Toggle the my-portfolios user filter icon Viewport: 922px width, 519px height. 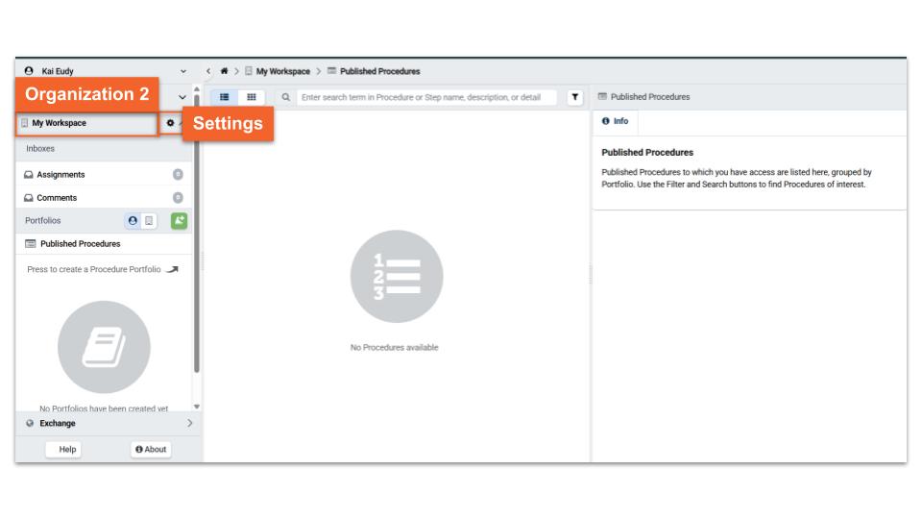(x=133, y=221)
